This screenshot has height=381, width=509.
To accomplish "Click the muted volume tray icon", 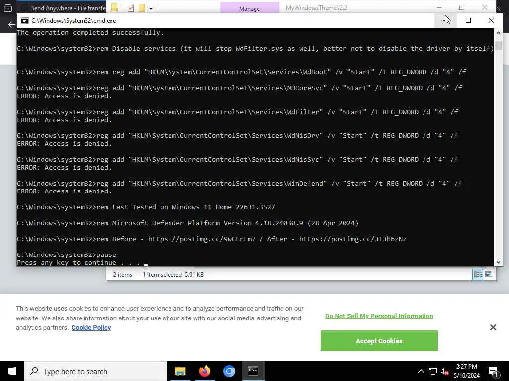I will 444,371.
